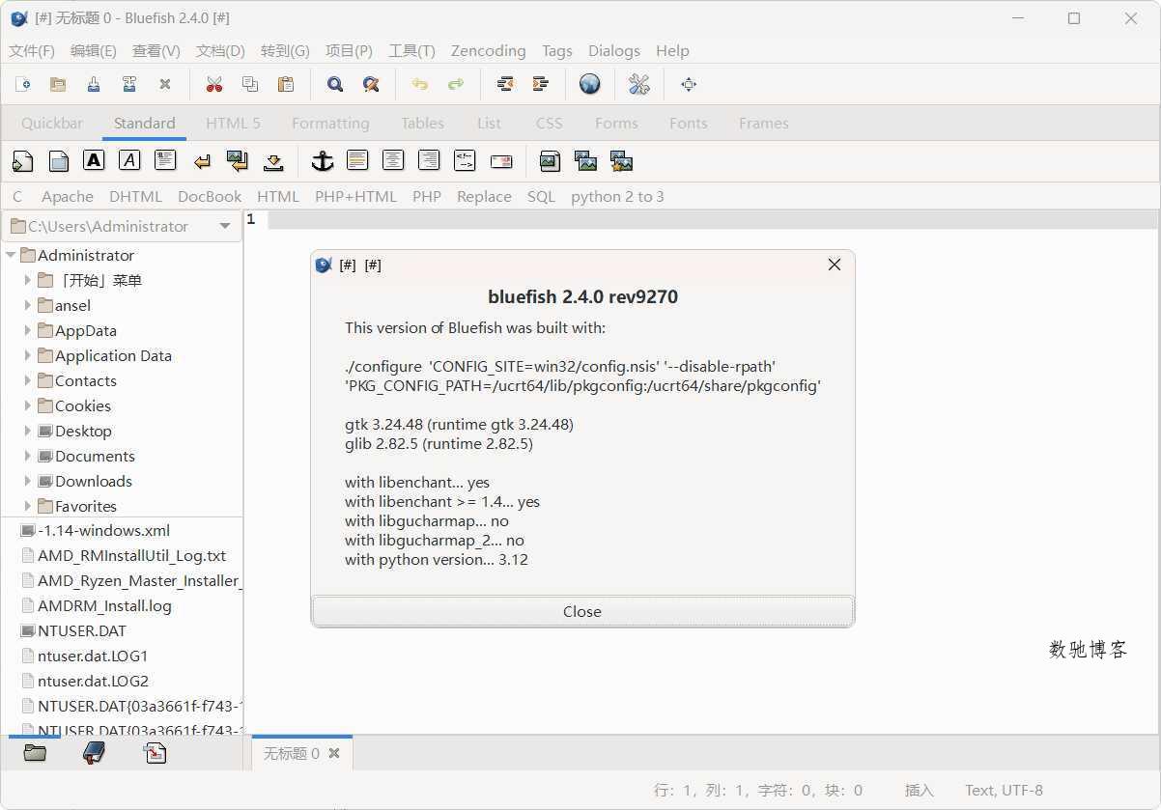Open Preferences via the tools icon
Image resolution: width=1161 pixels, height=810 pixels.
tap(639, 84)
